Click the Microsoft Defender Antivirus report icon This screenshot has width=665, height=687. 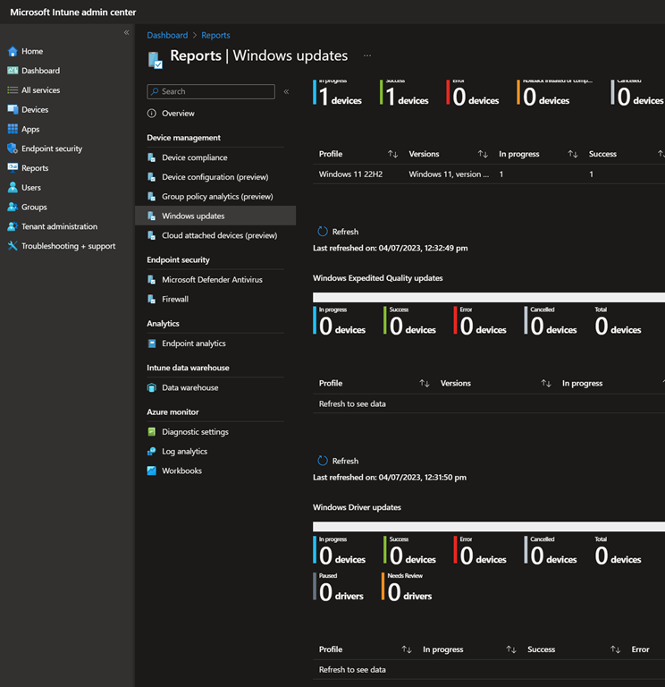[152, 280]
